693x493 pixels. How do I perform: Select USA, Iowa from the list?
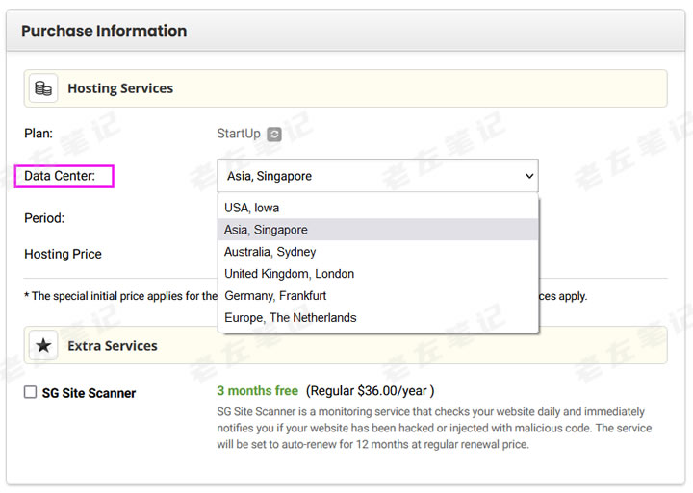pos(252,208)
